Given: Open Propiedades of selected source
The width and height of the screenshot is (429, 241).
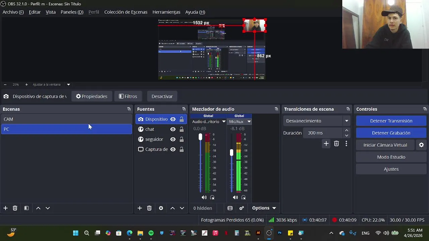Looking at the screenshot, I should pos(91,96).
